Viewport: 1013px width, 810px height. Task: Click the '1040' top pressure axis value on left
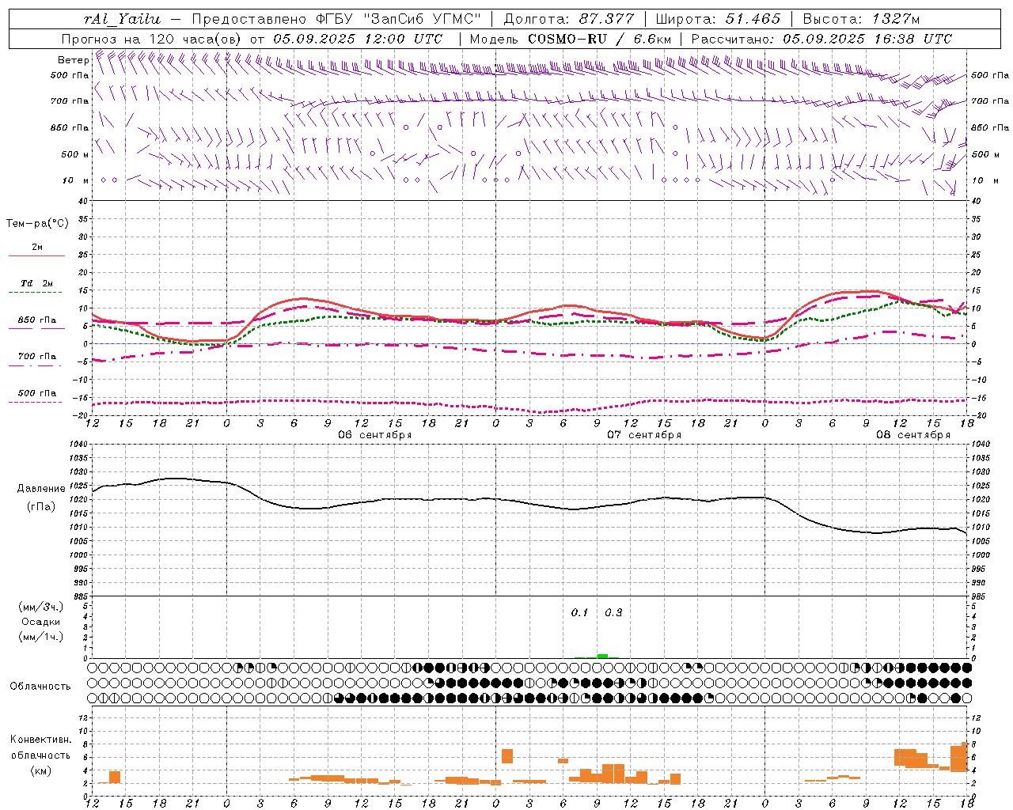pos(78,445)
